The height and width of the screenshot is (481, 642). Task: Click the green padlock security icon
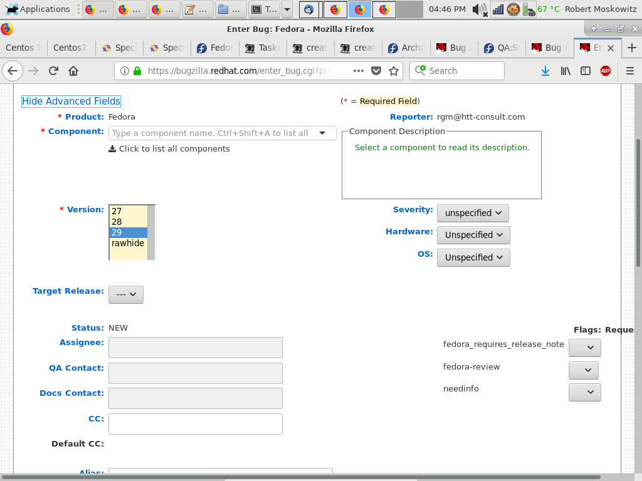point(137,71)
